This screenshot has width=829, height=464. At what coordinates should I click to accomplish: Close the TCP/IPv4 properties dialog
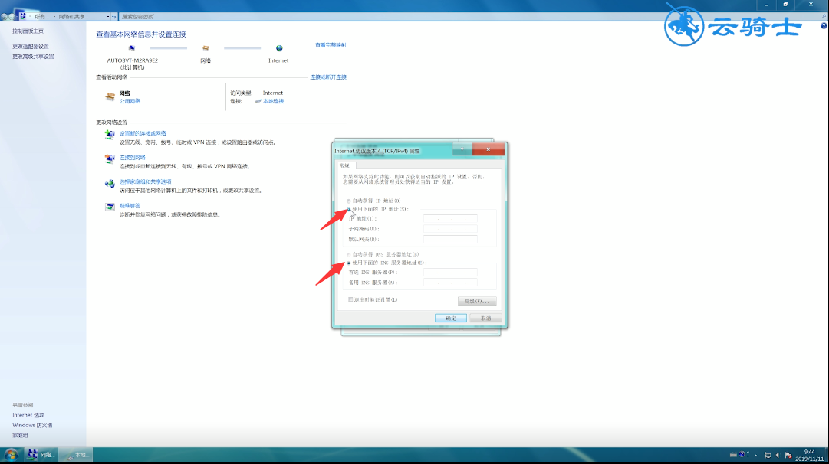488,149
